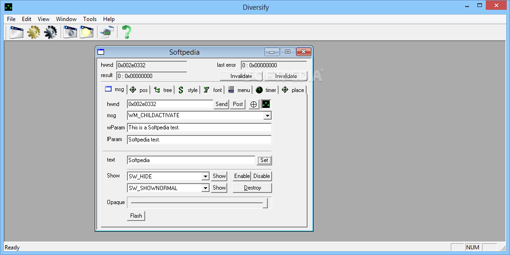Click the green question mark help icon
Screen dimensions: 510x255
coord(126,32)
